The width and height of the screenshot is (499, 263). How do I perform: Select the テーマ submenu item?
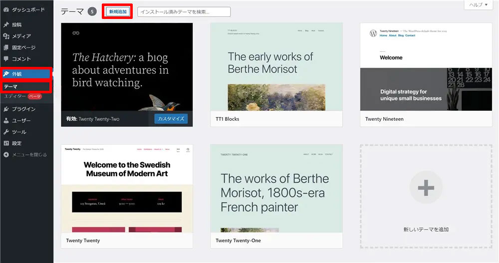[x=11, y=87]
